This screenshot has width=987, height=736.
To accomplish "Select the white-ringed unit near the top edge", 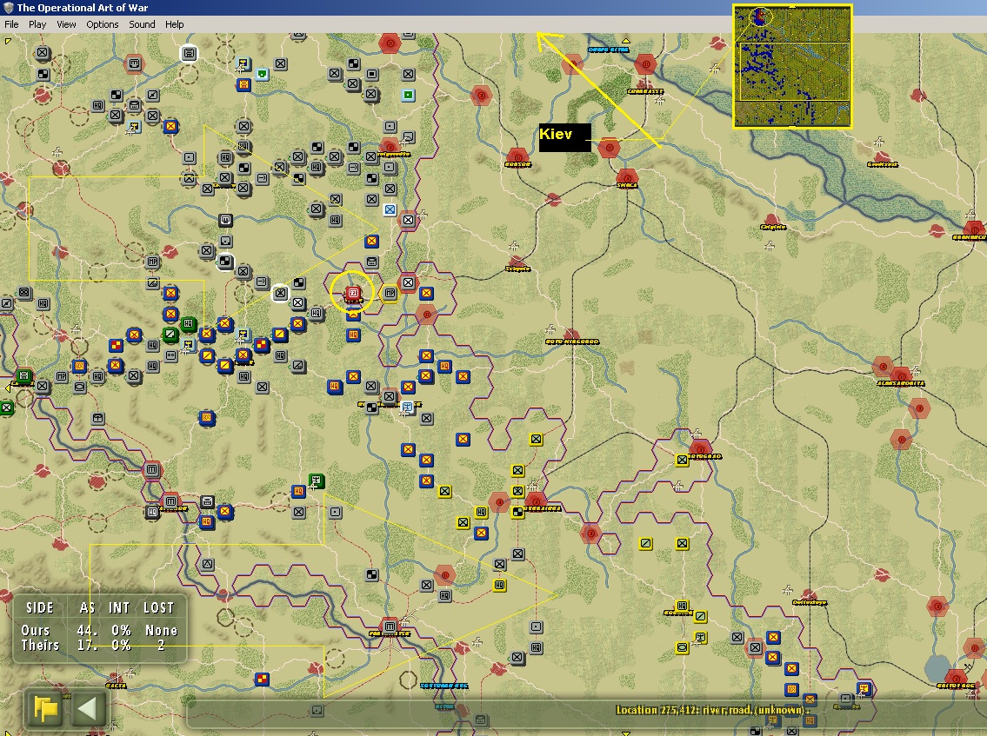I will pos(188,54).
